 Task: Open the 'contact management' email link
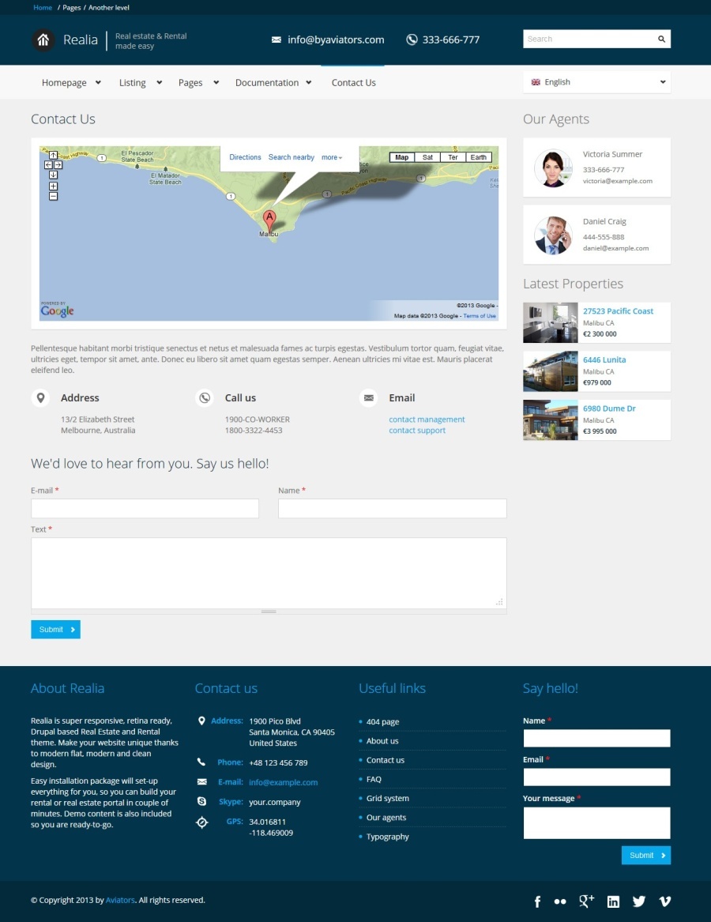[x=427, y=420]
